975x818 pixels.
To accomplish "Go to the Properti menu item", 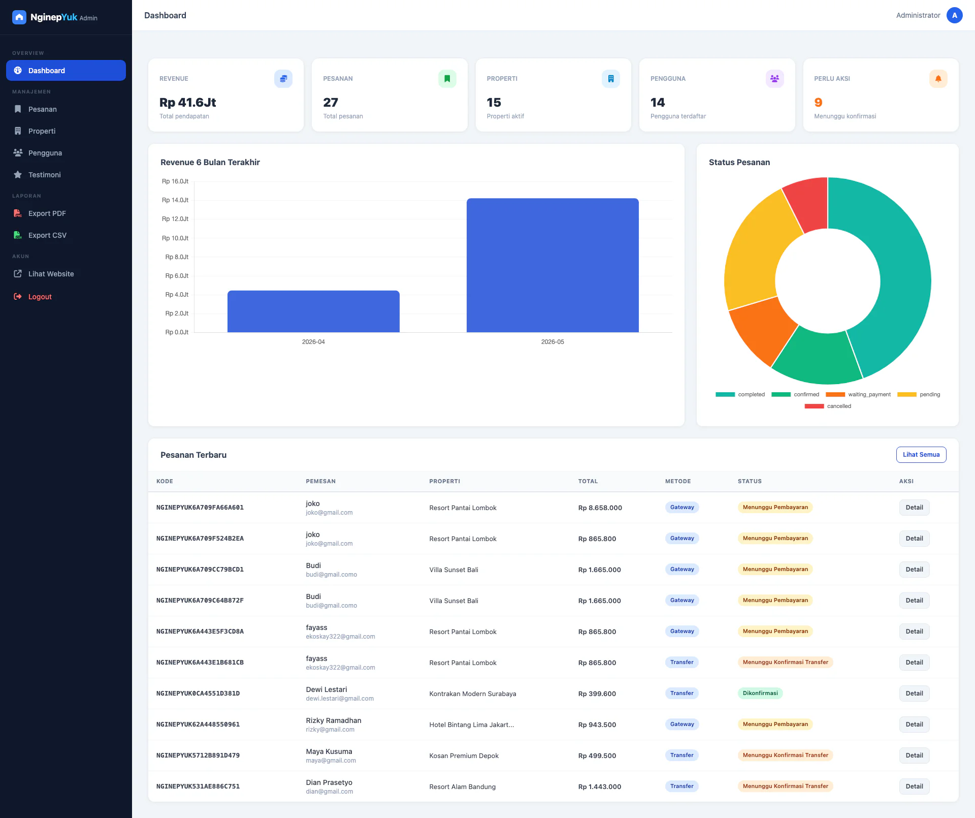I will 66,131.
